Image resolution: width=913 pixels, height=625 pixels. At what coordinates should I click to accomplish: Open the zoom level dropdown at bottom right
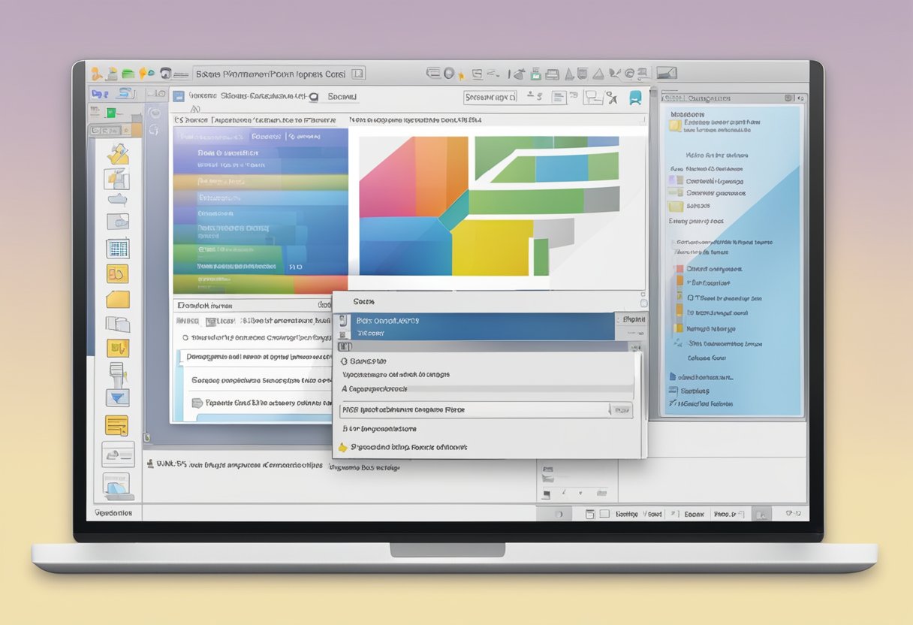pos(740,514)
